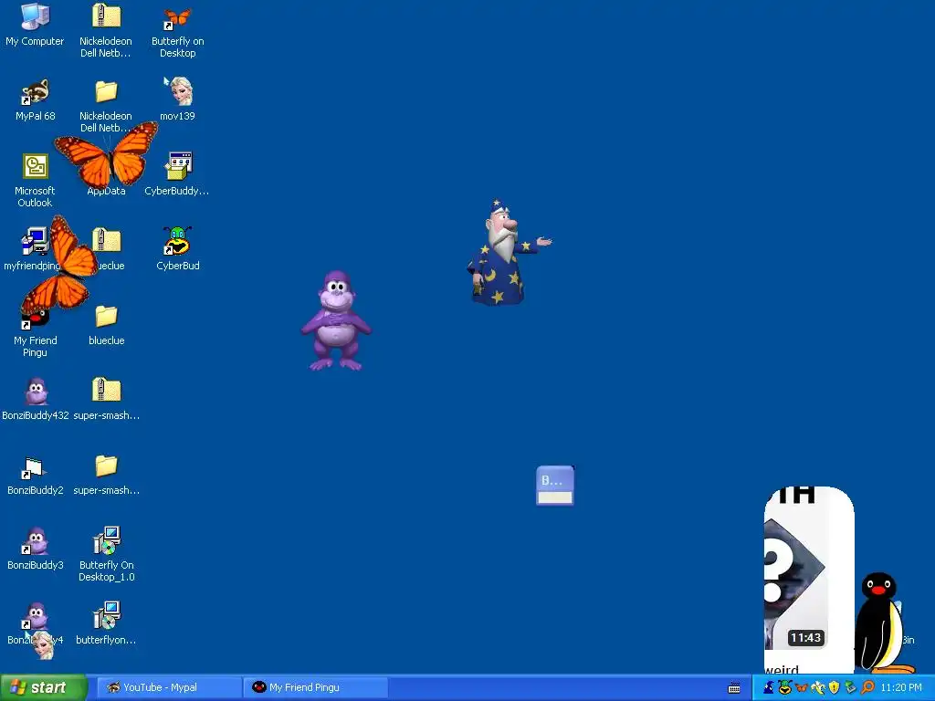The width and height of the screenshot is (935, 701).
Task: Click the green CyberBuddy tray icon
Action: click(x=784, y=687)
